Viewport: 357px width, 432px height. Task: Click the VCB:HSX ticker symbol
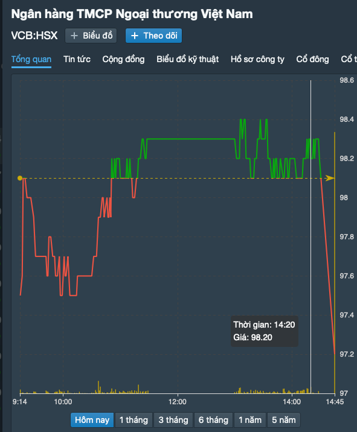34,36
